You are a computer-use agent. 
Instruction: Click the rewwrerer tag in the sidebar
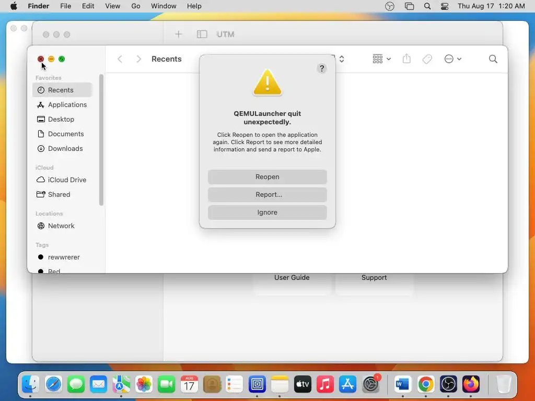63,257
